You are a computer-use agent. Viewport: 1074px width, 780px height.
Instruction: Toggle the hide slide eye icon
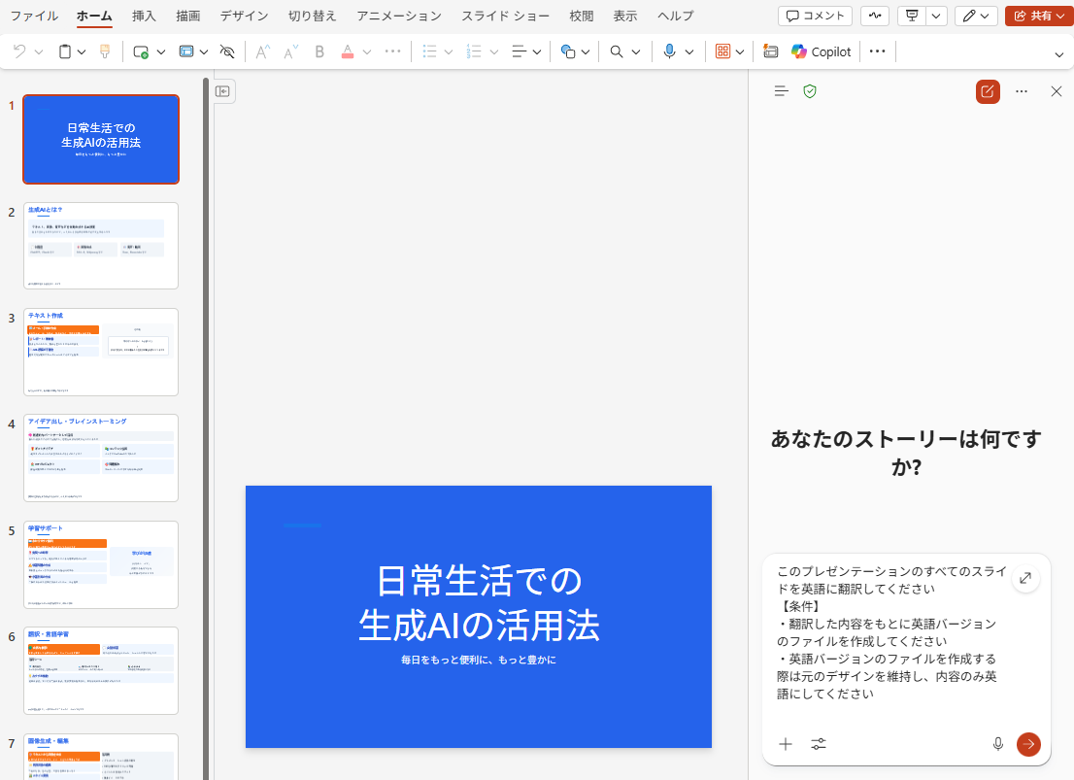pos(227,51)
